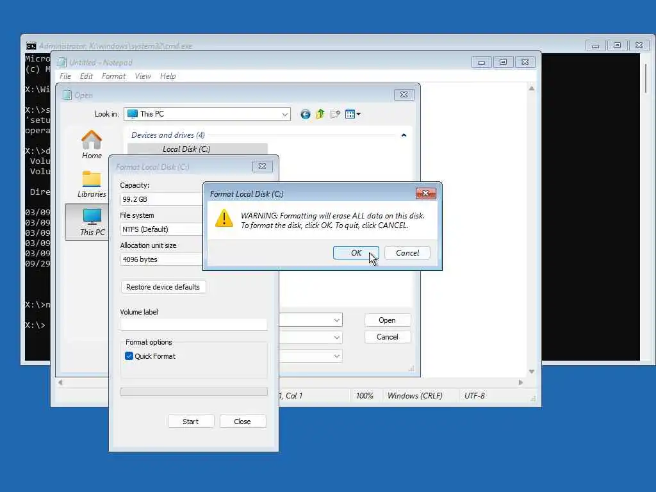
Task: Minimize the Command Prompt window
Action: click(x=595, y=45)
